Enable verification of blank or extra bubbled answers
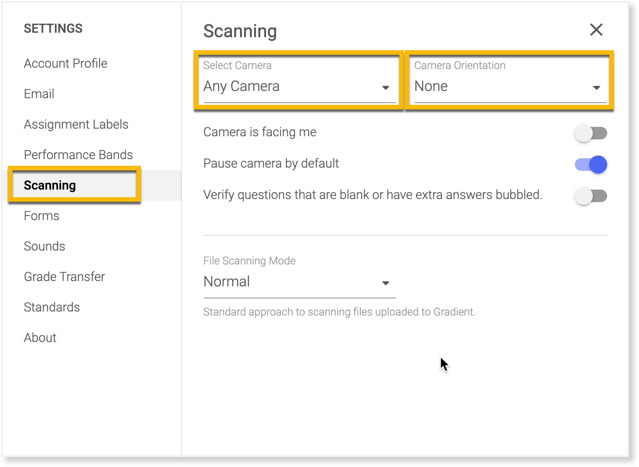This screenshot has width=639, height=467. pos(591,196)
